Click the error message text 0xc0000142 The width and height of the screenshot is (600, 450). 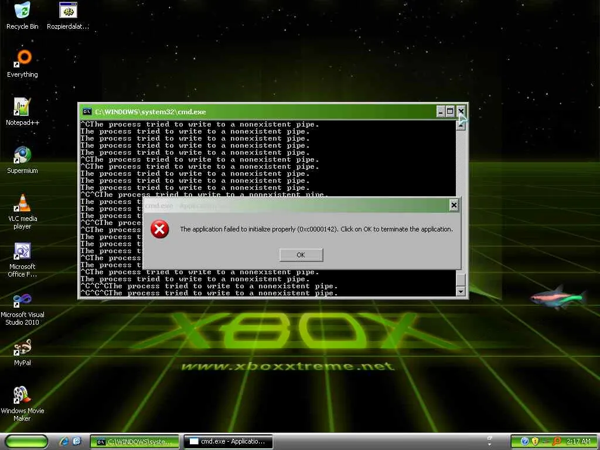tap(317, 229)
